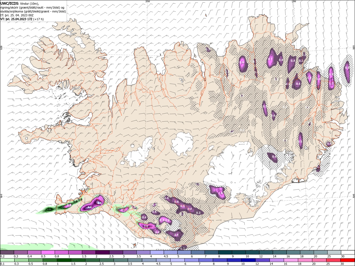Pick the grey-mauve snow swatch starting at 0.2
Screen dimensions: 355x266
[7, 252]
